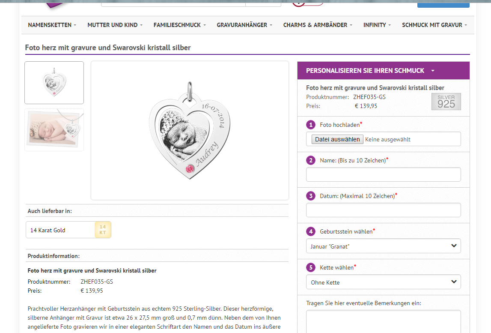Click the pink crystal on the pendant image
Screen dimensions: 491x333
188,170
